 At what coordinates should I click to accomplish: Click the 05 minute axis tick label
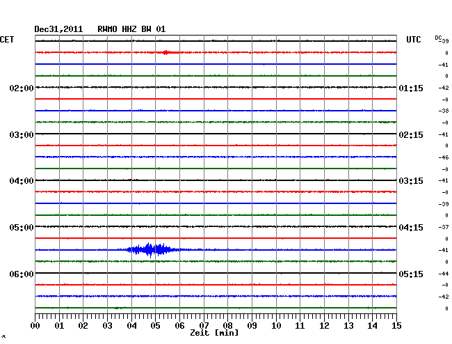(155, 325)
